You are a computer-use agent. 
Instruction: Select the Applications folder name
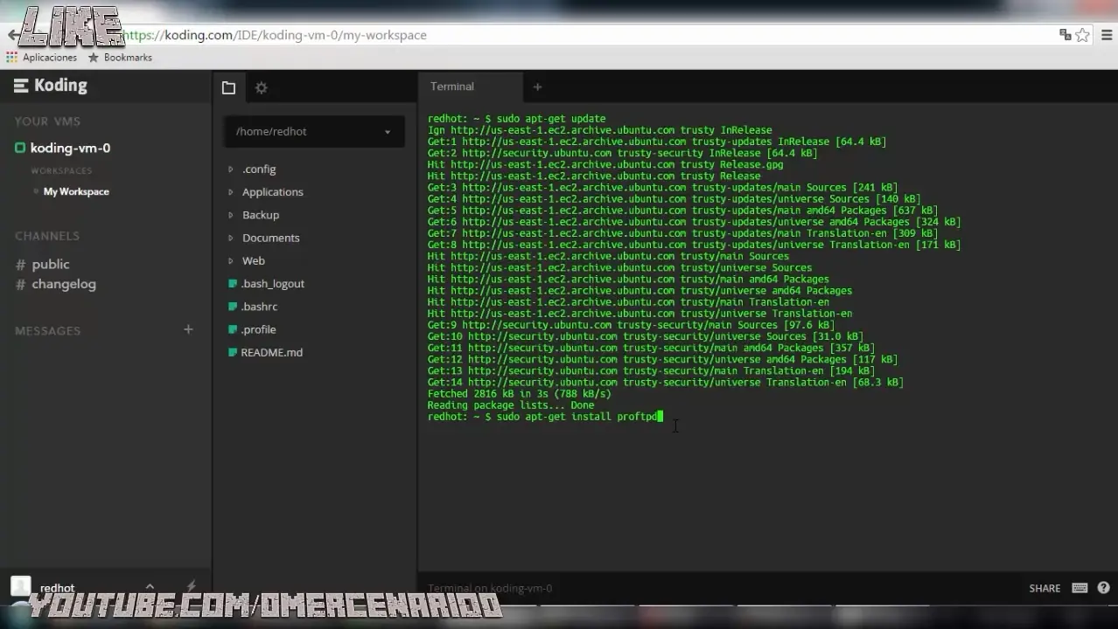pyautogui.click(x=273, y=191)
